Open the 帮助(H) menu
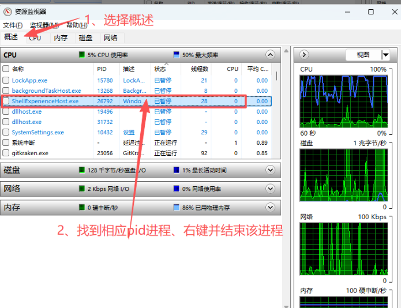The height and width of the screenshot is (308, 401). click(x=77, y=25)
